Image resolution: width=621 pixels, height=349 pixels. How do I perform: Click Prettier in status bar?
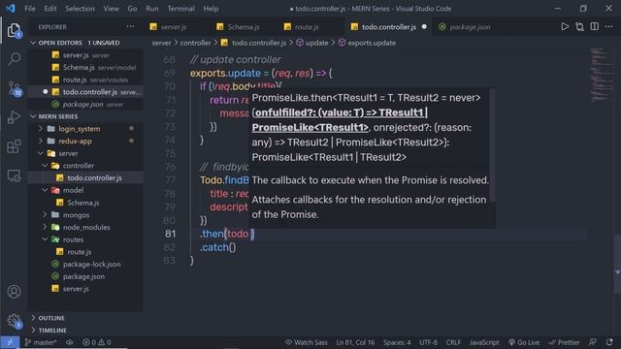[x=564, y=342]
